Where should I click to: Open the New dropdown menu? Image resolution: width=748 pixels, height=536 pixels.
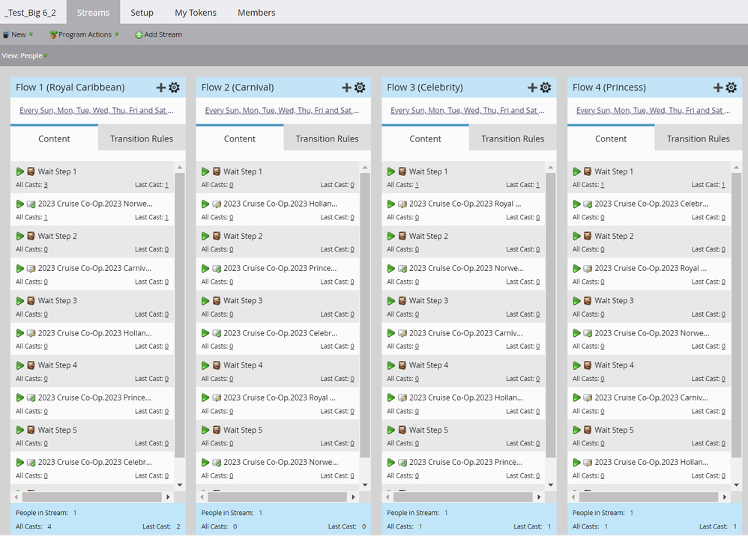coord(18,34)
